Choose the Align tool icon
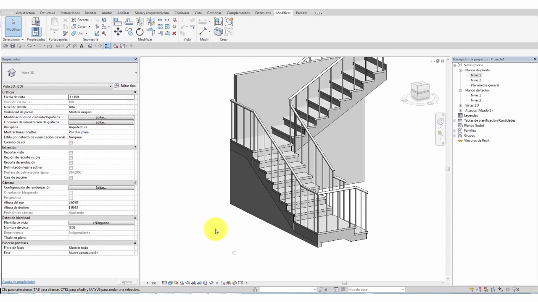This screenshot has width=538, height=302. (118, 21)
